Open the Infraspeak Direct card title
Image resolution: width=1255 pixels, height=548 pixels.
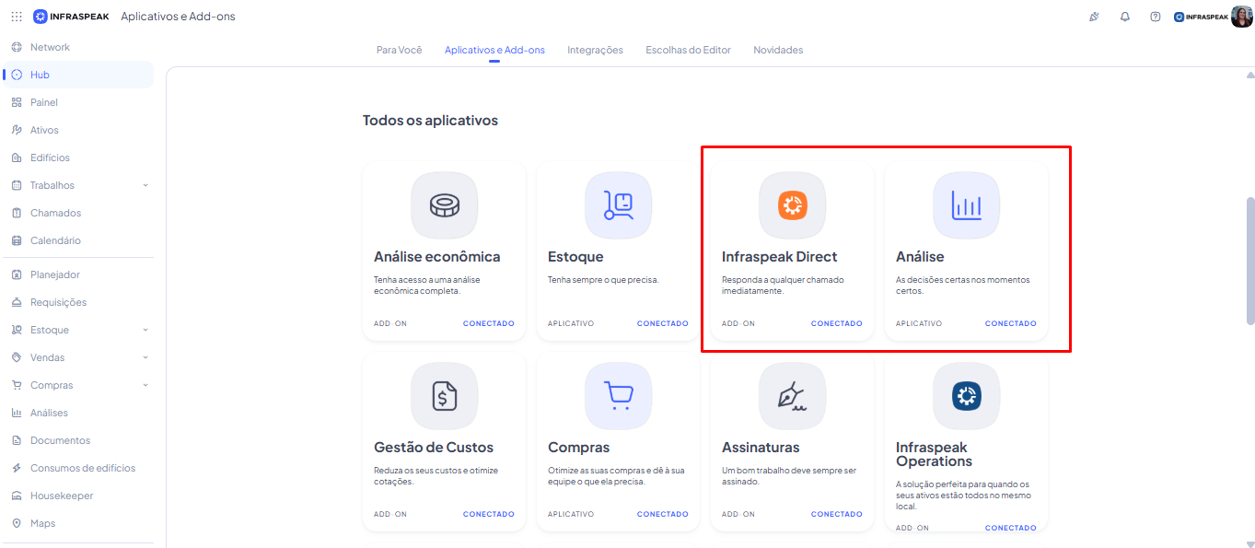[780, 257]
